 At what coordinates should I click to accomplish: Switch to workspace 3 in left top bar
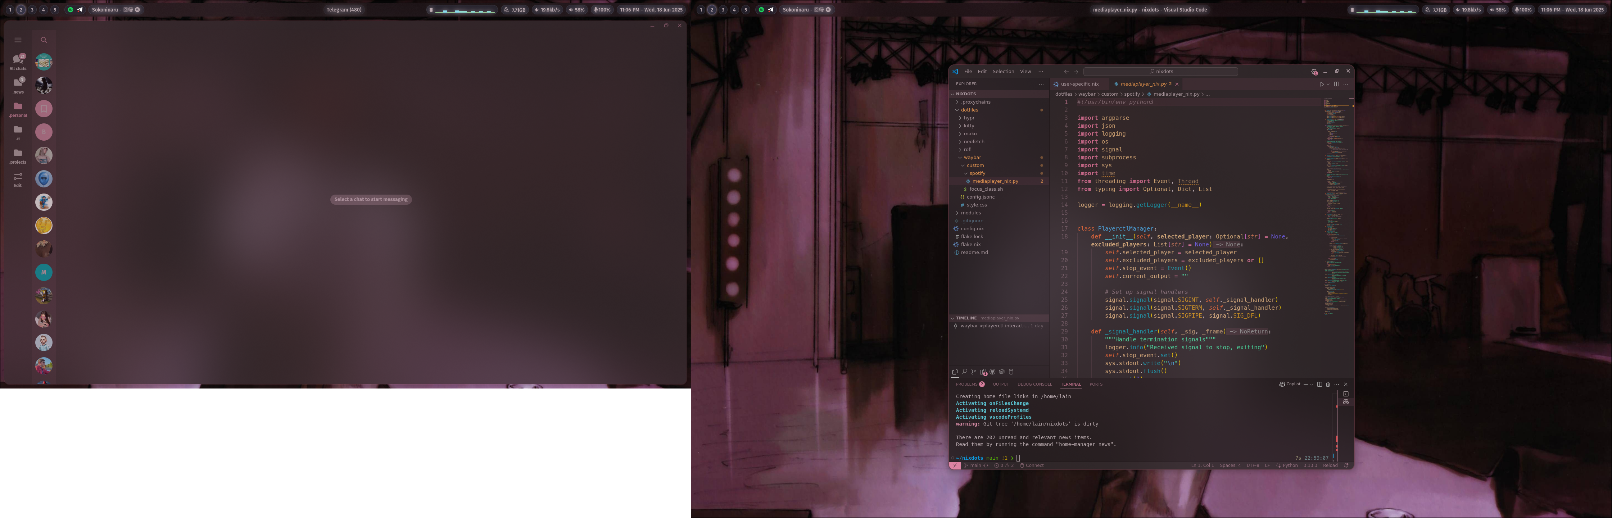(32, 9)
